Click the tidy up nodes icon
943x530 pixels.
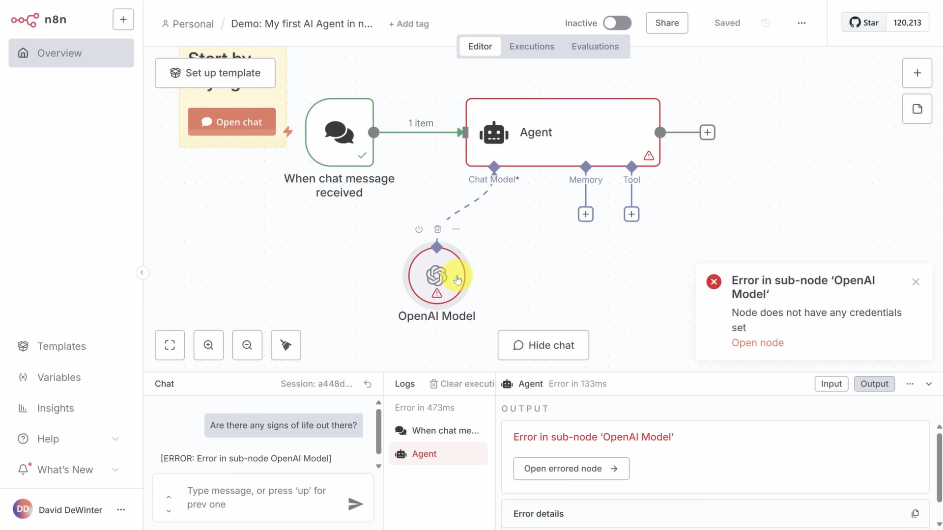286,345
